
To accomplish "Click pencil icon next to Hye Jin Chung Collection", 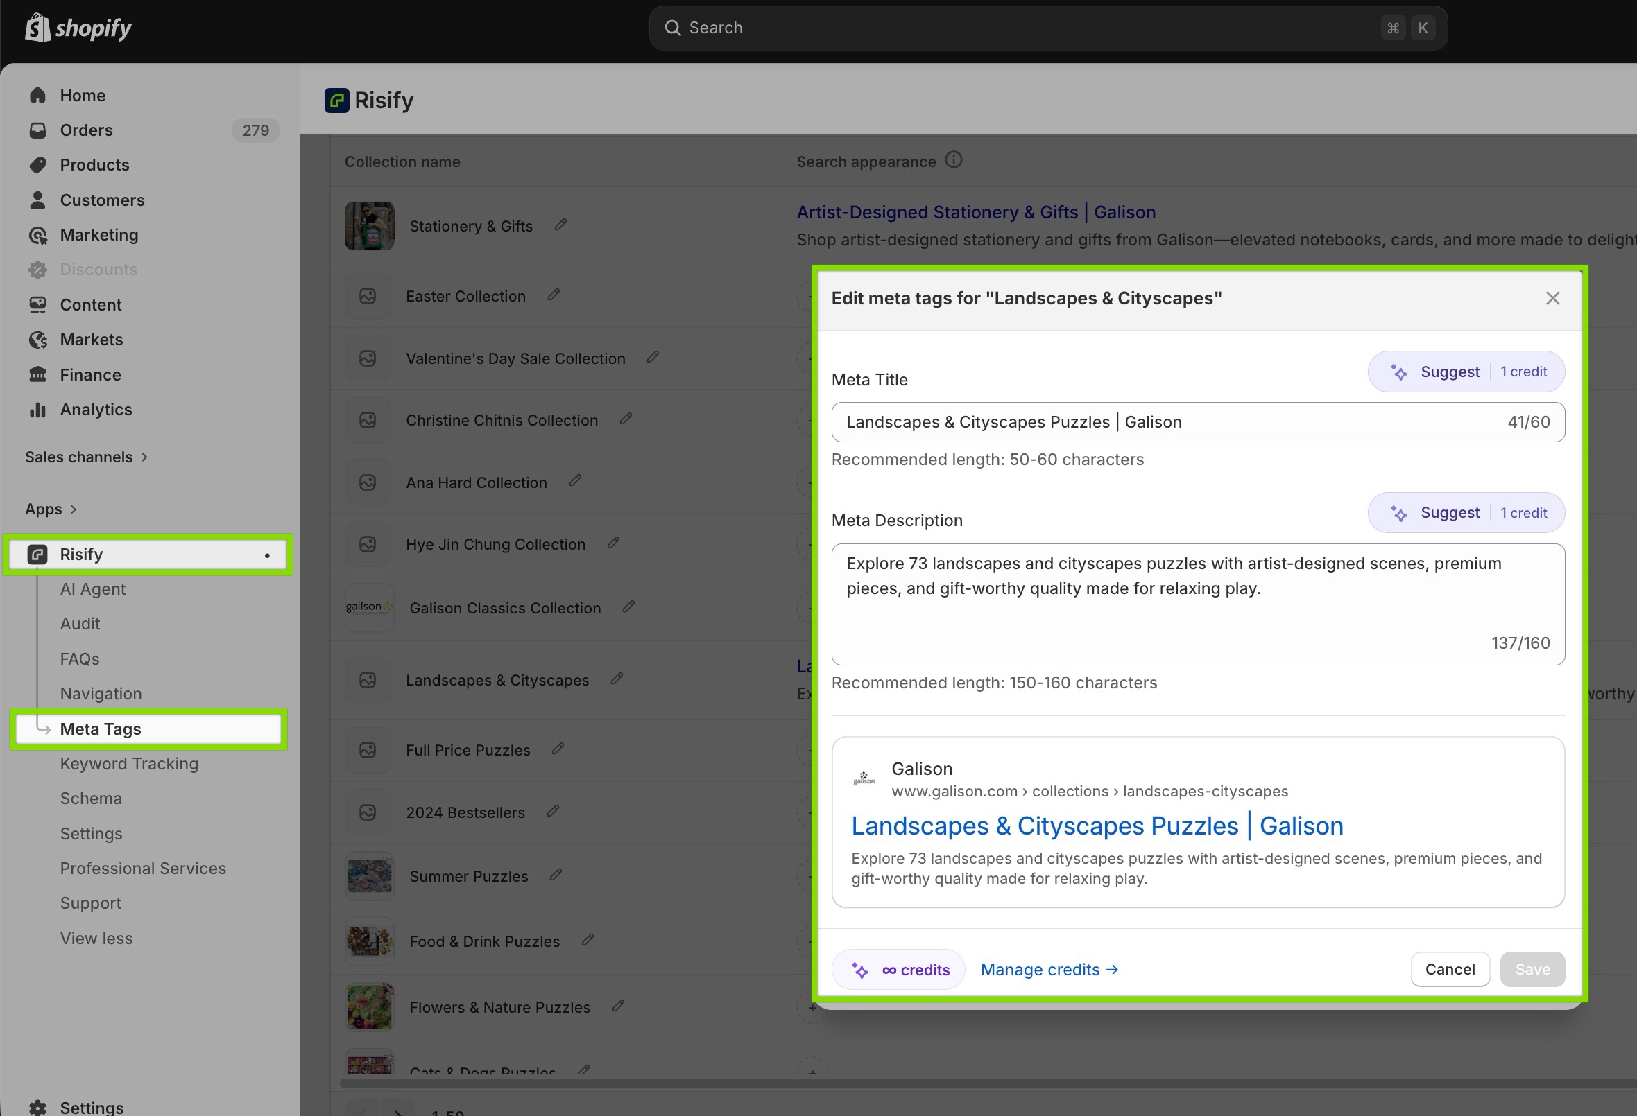I will tap(613, 543).
